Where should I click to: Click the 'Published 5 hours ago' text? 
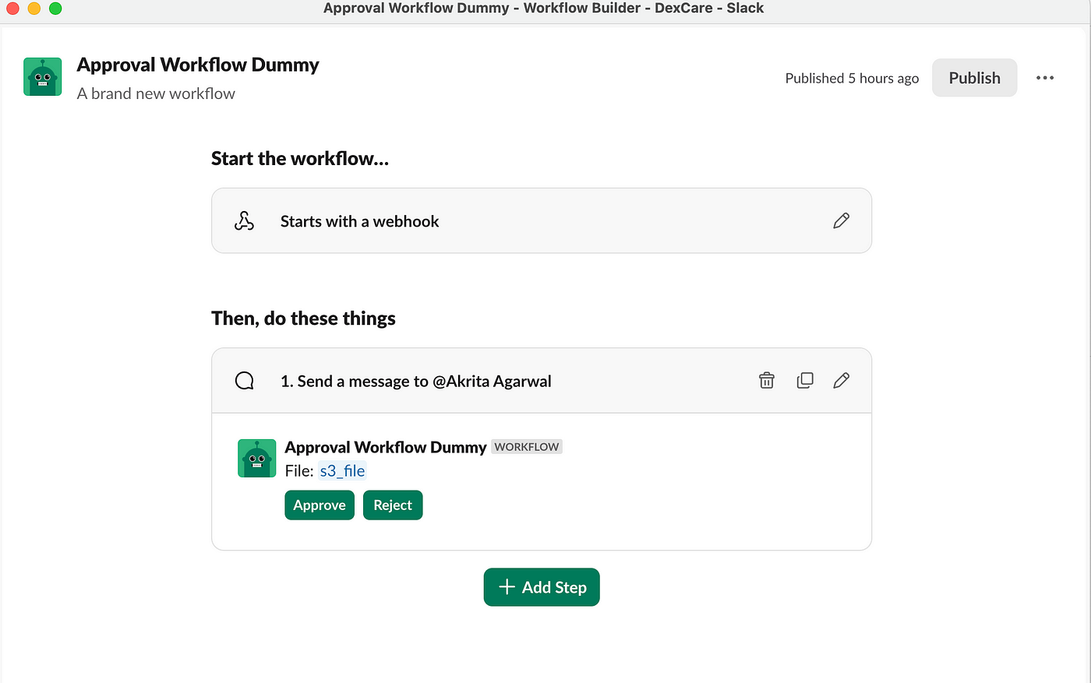coord(852,78)
